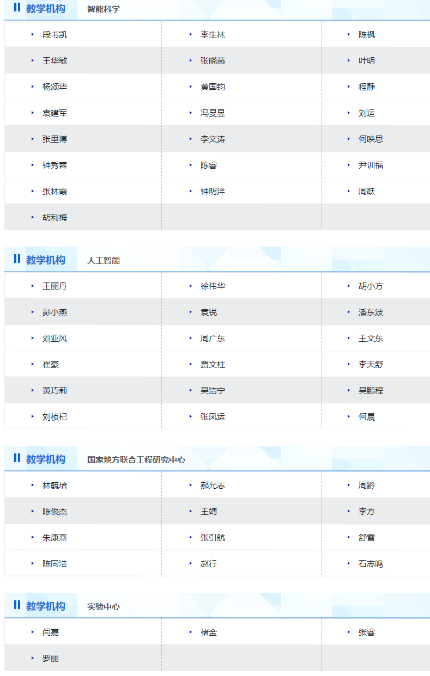Image resolution: width=430 pixels, height=676 pixels.
Task: Open the link for 周广东
Action: pos(213,339)
